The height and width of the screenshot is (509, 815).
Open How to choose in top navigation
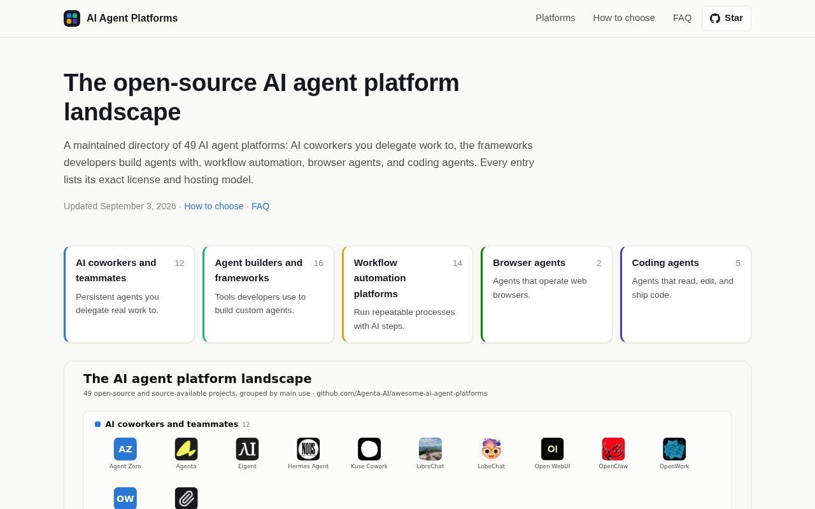(624, 18)
